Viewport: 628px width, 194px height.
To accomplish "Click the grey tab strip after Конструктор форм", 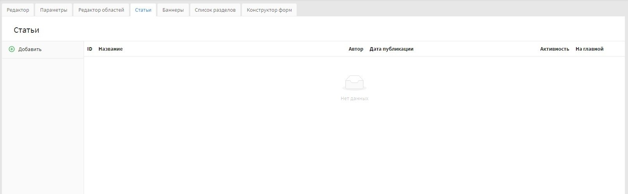I will coord(461,9).
